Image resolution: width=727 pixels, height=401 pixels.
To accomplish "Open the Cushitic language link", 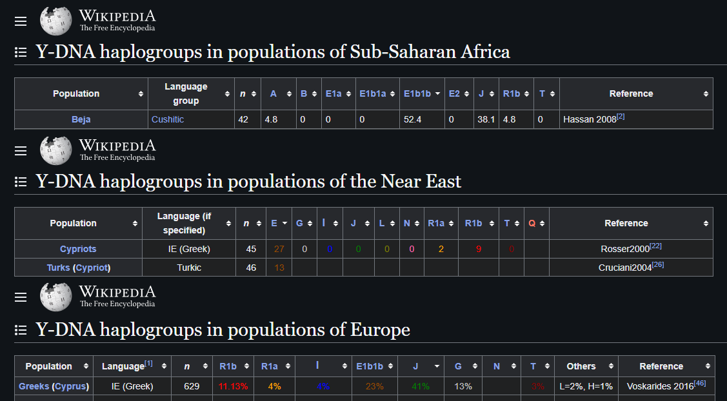I will (x=167, y=120).
